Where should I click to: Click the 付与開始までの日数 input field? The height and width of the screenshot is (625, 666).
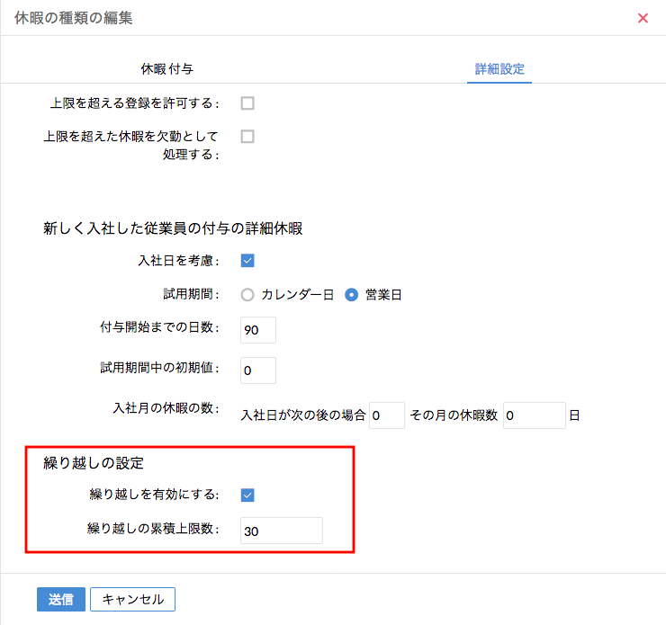(x=258, y=330)
